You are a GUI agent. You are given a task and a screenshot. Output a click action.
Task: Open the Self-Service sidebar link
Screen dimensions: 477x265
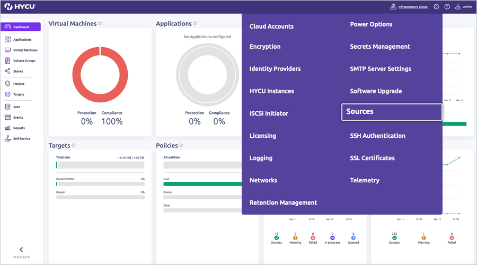(21, 138)
